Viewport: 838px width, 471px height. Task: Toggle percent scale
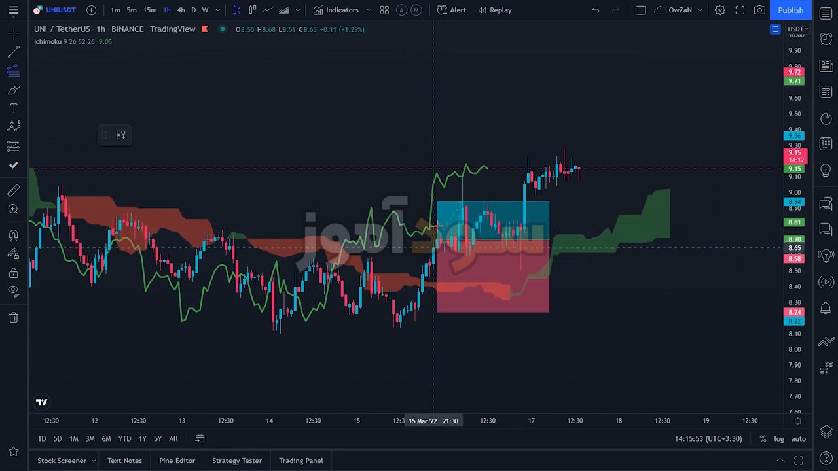tap(763, 439)
